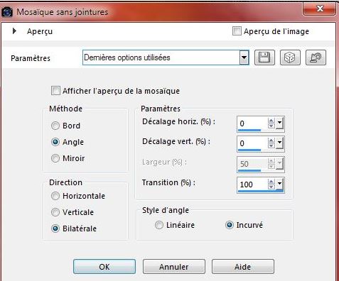Select the Bord method option
Viewport: 339px width, 281px height.
coord(55,126)
